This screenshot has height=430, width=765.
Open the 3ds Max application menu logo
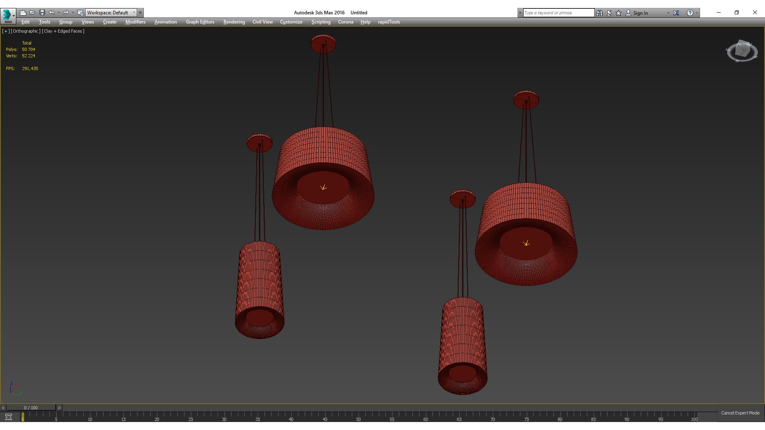click(x=8, y=16)
